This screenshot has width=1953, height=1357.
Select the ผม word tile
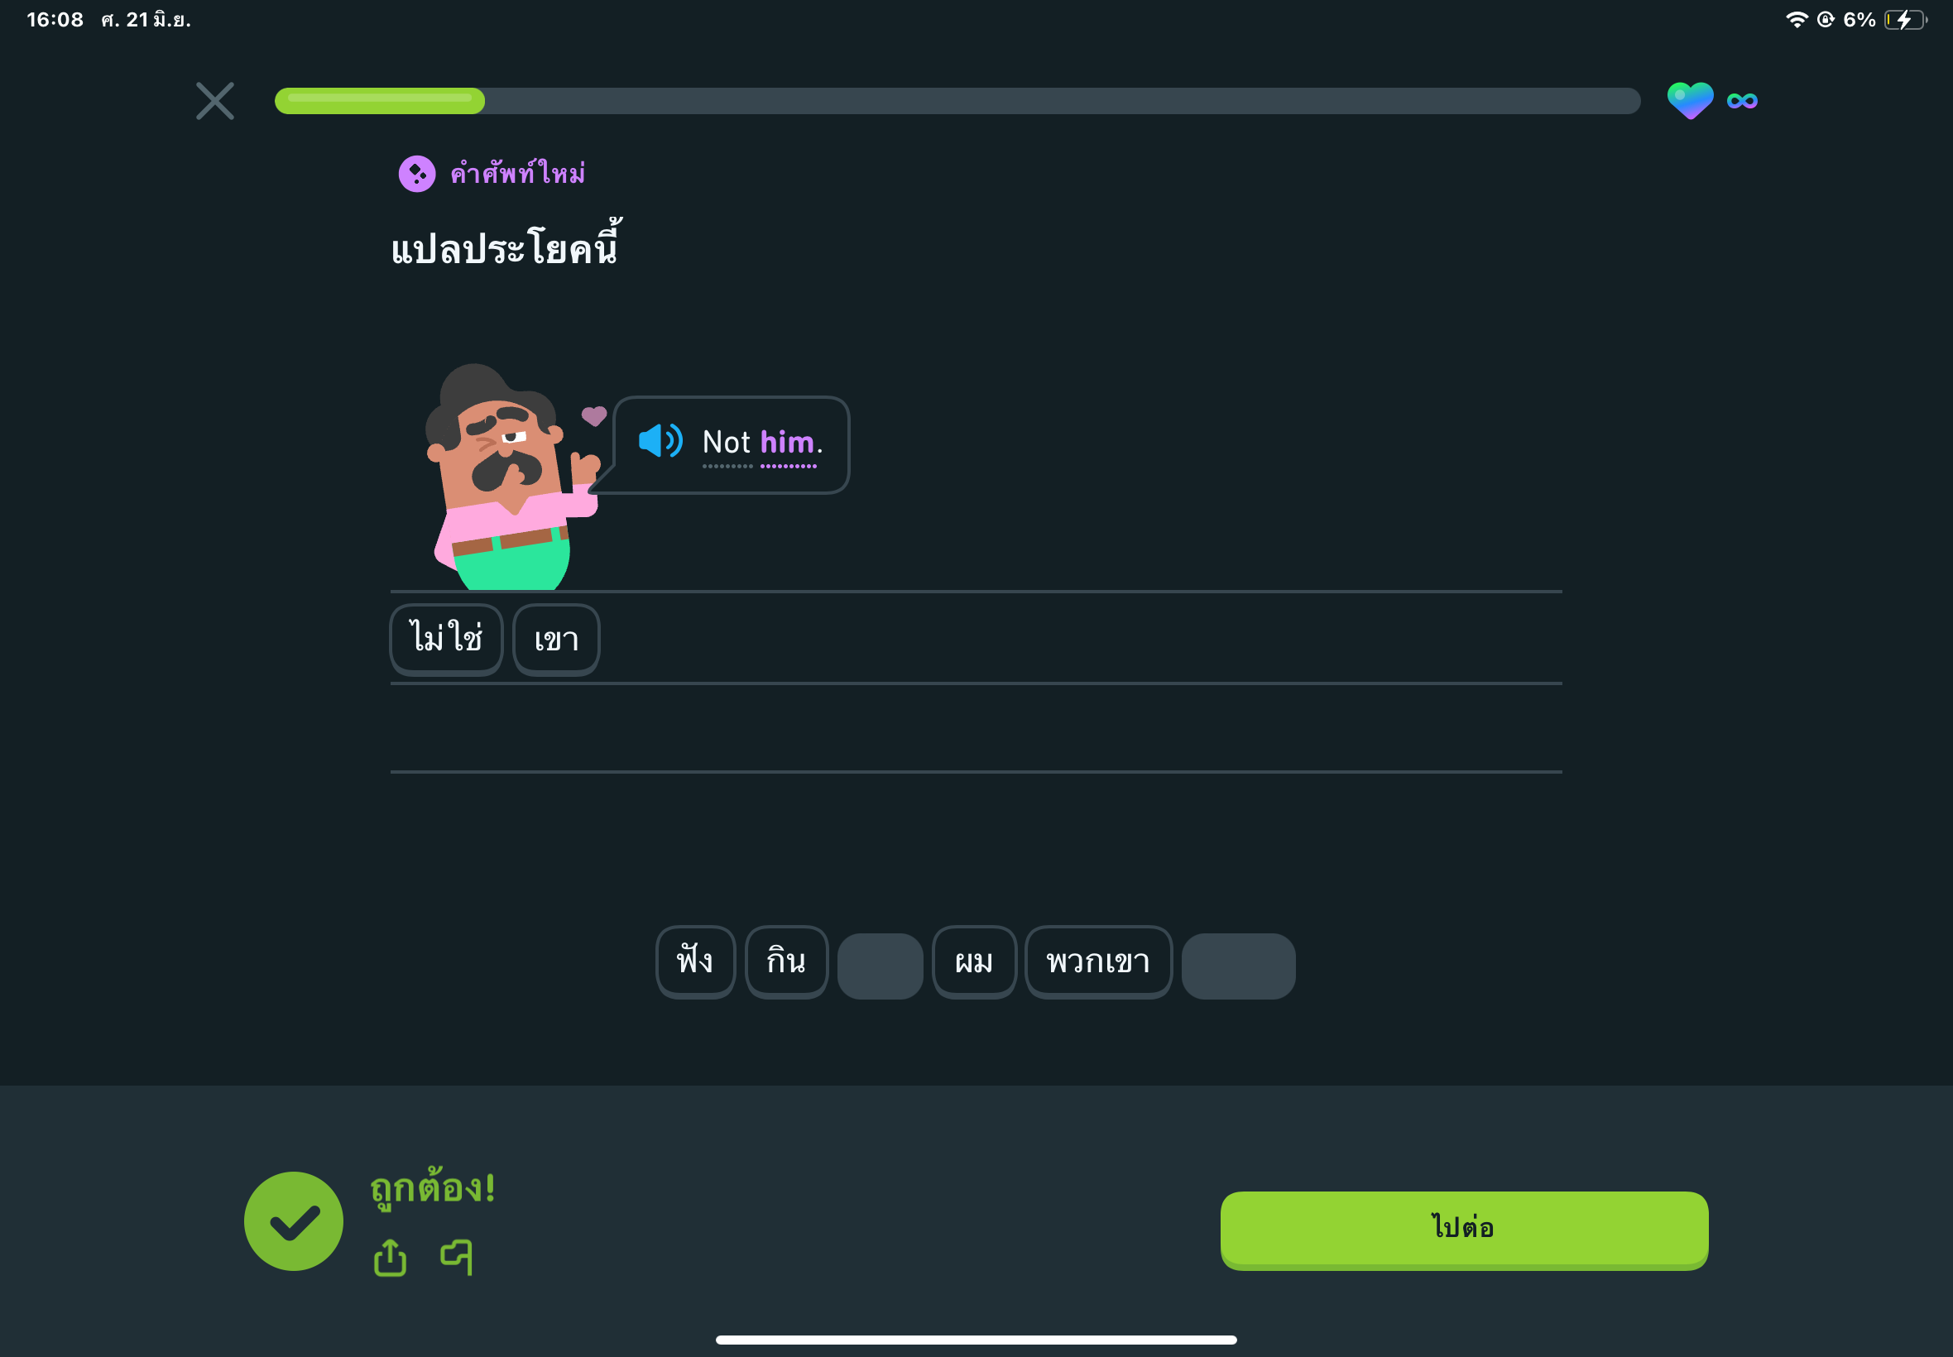tap(974, 961)
